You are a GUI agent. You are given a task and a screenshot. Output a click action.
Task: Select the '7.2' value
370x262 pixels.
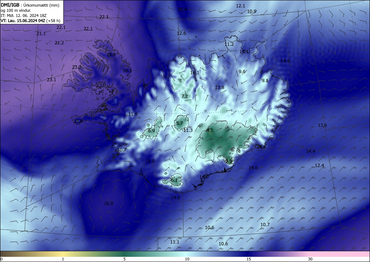(185, 96)
